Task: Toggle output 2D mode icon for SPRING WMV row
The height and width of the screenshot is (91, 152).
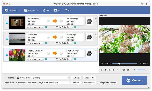Action: (x=61, y=53)
